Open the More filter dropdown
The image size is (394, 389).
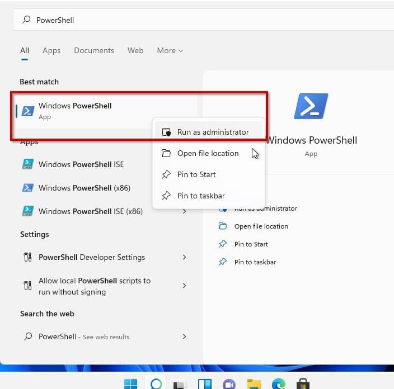click(170, 50)
